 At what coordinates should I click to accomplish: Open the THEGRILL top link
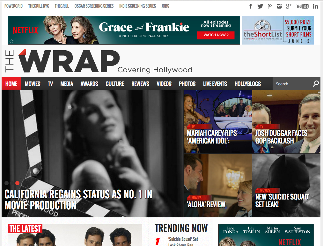[x=62, y=6]
